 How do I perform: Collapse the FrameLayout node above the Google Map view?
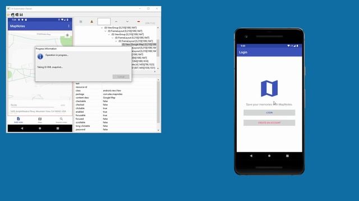116,41
